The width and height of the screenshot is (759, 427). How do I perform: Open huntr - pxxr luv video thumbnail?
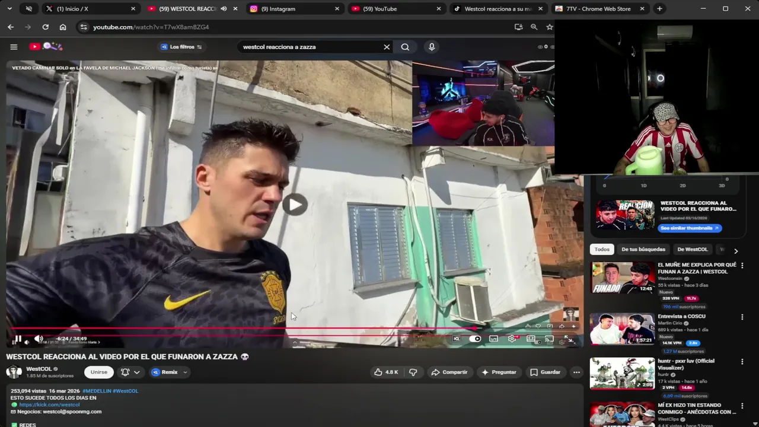(x=622, y=373)
